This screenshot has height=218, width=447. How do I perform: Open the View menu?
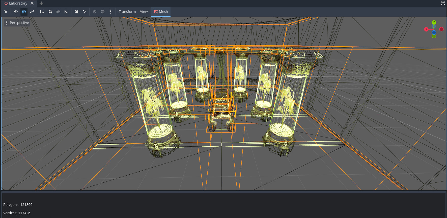pos(144,12)
